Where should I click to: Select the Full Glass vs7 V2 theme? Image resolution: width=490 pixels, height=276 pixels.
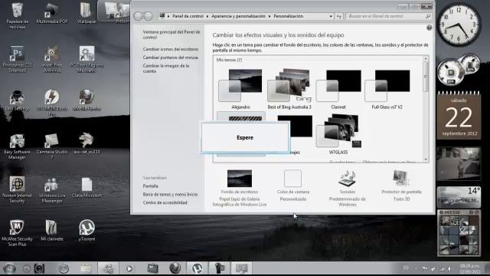pos(387,89)
